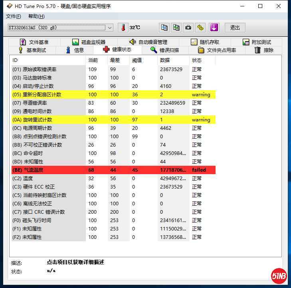Click the copy text to clipboard icon
The height and width of the screenshot is (288, 291).
click(164, 28)
